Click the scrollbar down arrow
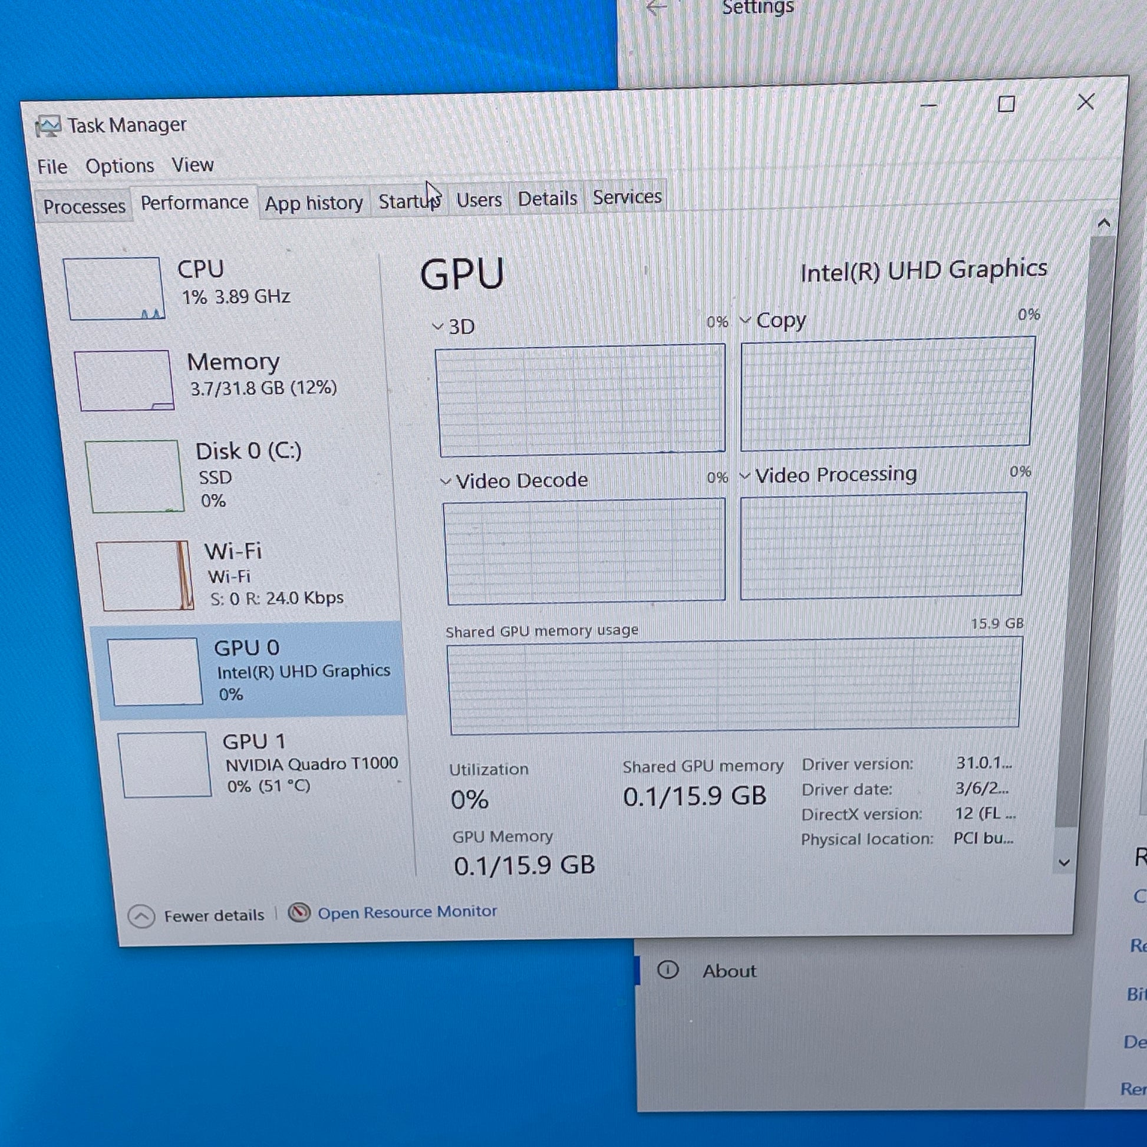1147x1147 pixels. (x=1064, y=862)
